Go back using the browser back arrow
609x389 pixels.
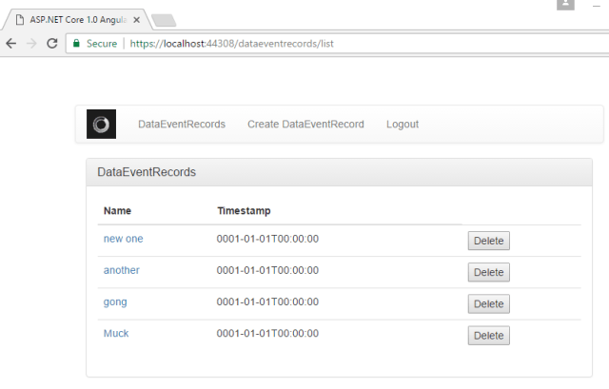(x=11, y=43)
